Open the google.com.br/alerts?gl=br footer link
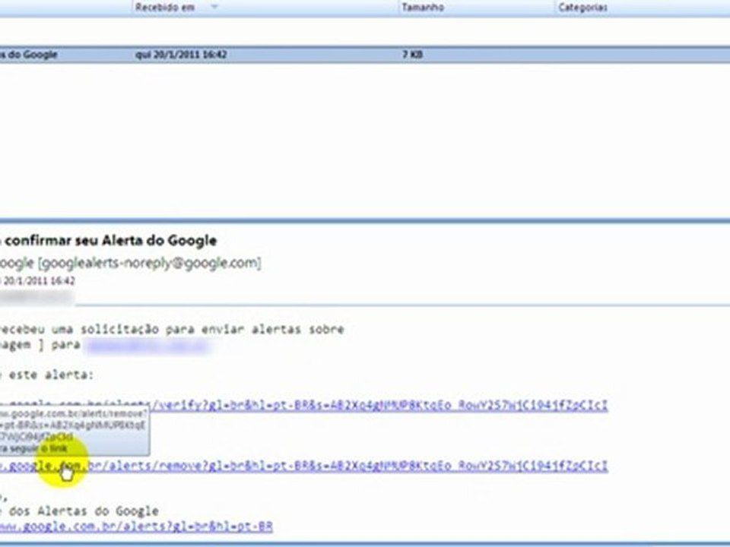The image size is (730, 547). (x=136, y=526)
